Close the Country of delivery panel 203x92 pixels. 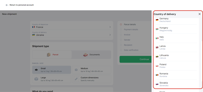pyautogui.click(x=199, y=14)
